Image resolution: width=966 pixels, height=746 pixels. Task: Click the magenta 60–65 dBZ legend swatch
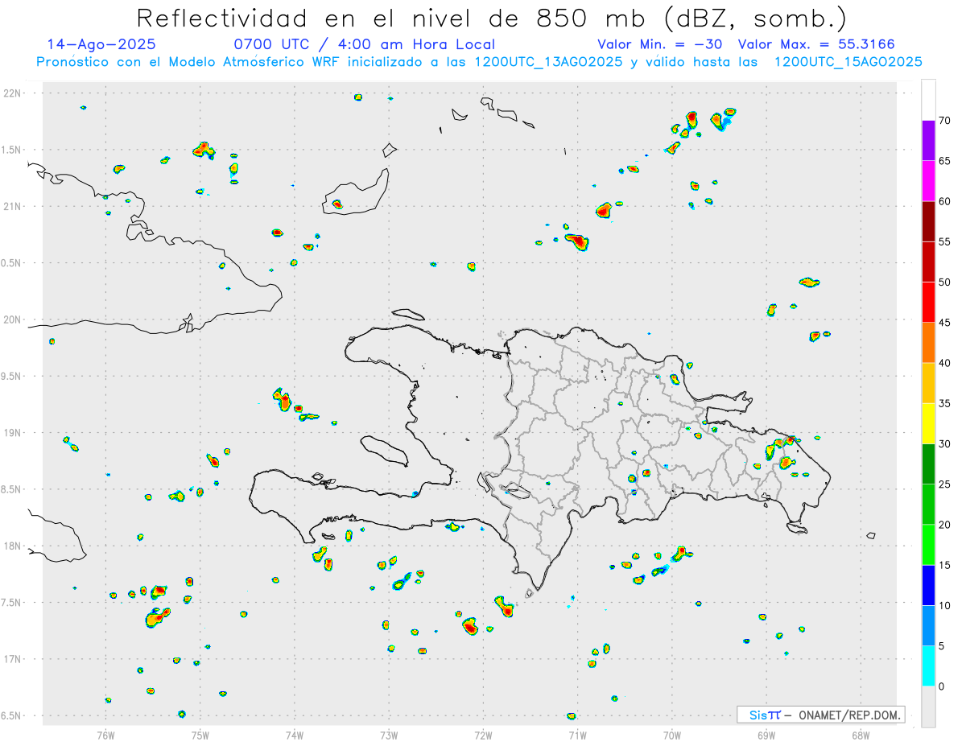click(x=928, y=181)
